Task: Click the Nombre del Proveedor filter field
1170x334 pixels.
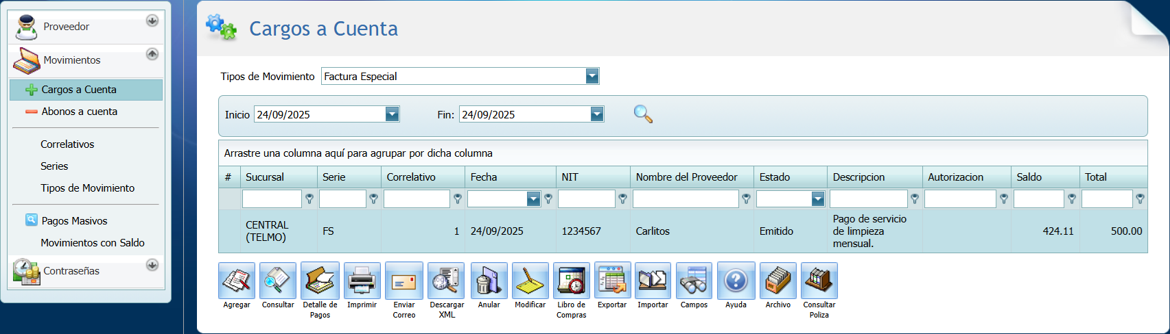Action: (x=685, y=199)
